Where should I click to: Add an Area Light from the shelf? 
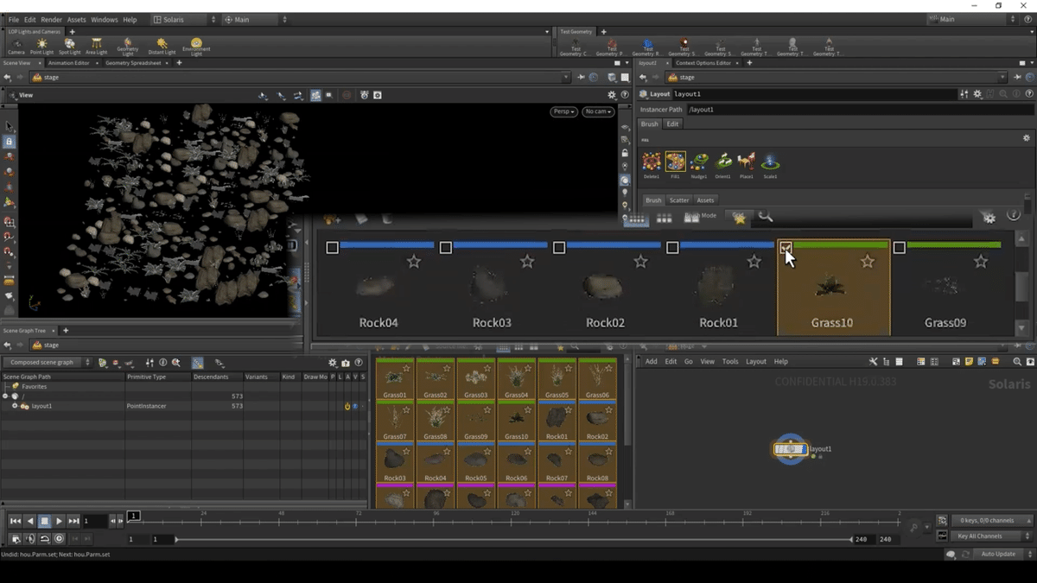97,45
